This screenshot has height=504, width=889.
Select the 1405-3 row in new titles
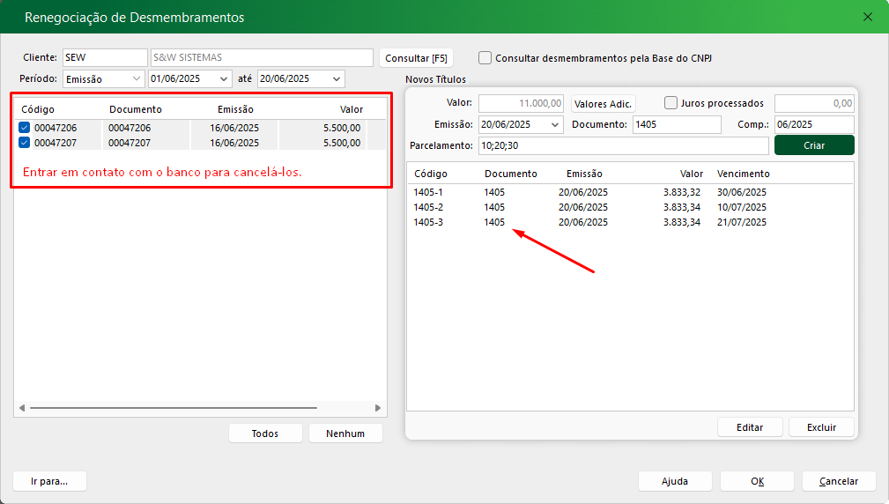429,222
